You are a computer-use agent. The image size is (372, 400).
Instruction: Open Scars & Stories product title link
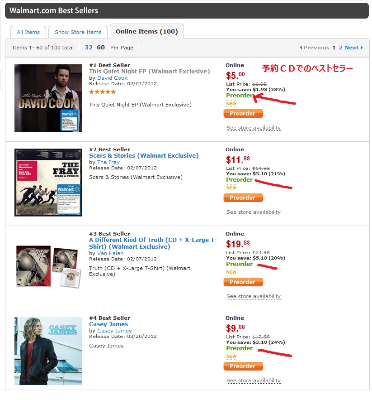click(x=144, y=156)
